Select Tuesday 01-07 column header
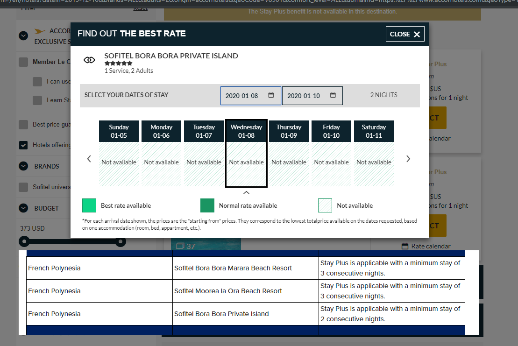 pos(204,131)
